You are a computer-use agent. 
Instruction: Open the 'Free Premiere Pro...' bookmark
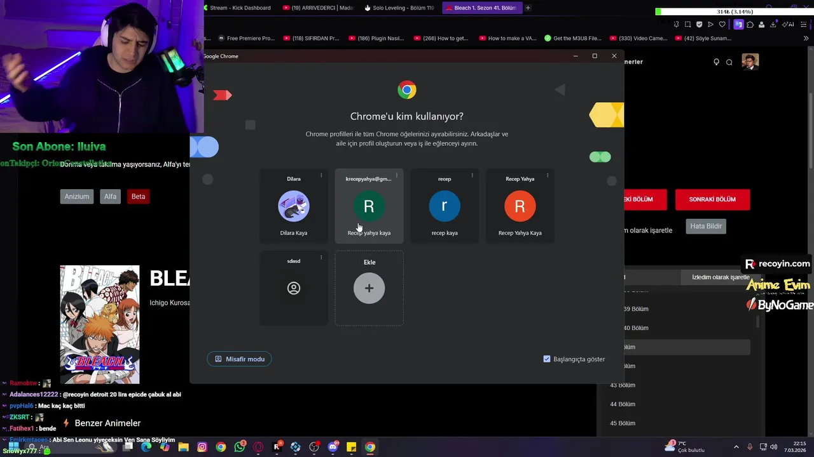(x=246, y=38)
